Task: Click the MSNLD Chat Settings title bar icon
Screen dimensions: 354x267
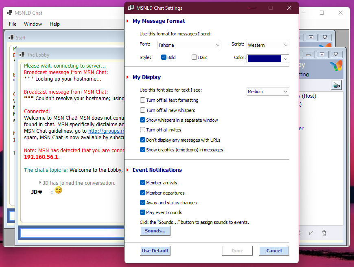Action: (131, 8)
